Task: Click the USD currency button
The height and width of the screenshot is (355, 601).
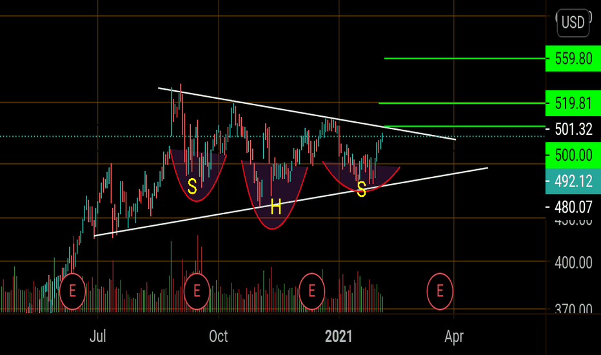Action: pos(573,23)
